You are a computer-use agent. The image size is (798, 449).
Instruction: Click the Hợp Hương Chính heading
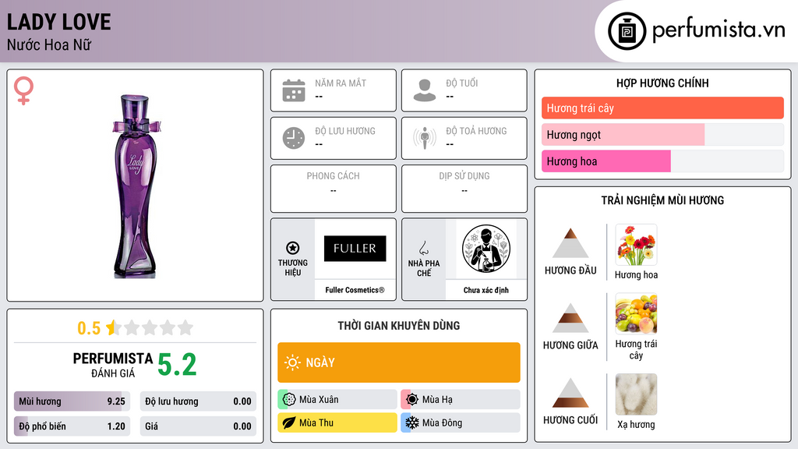click(x=662, y=83)
